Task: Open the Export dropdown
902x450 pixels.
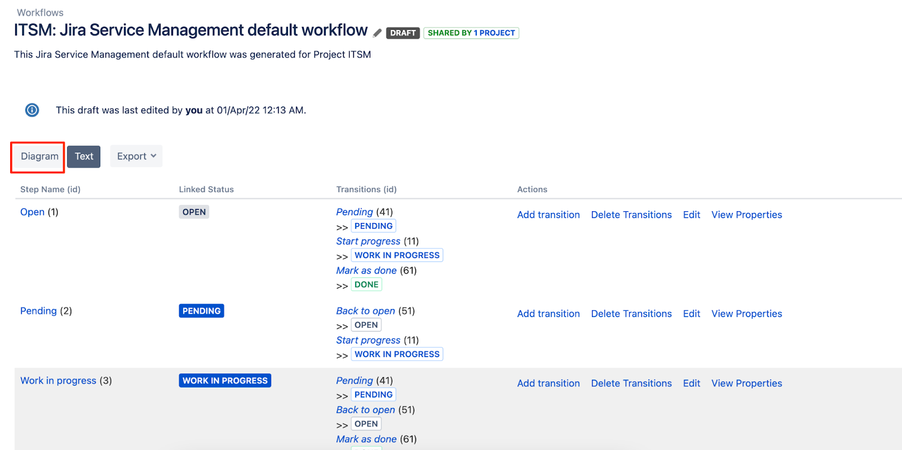Action: pos(136,157)
